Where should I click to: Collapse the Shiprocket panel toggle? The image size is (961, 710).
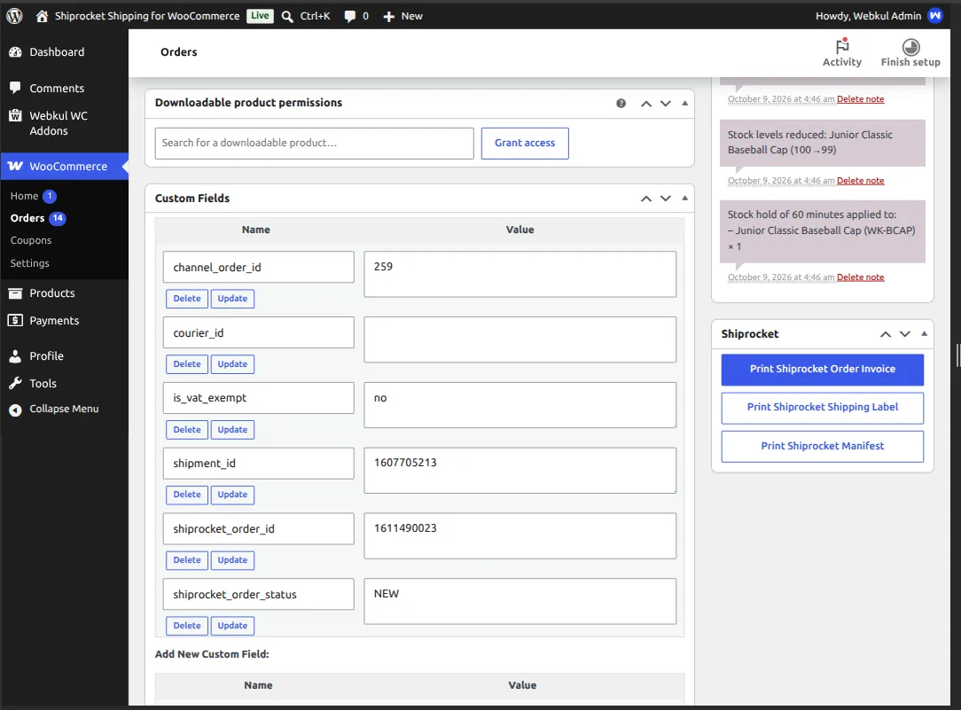925,333
